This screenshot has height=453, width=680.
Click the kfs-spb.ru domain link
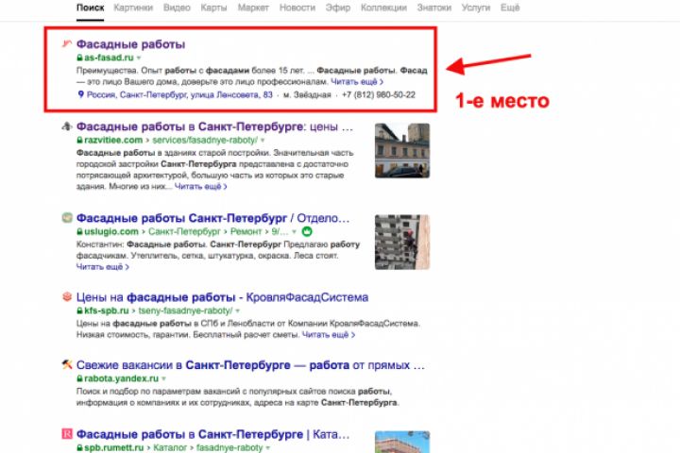click(x=106, y=310)
